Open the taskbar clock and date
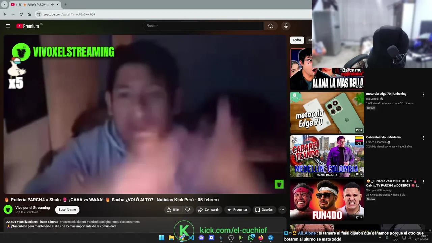This screenshot has width=432, height=243. pos(421,238)
